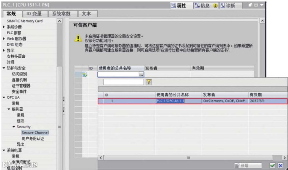The width and height of the screenshot is (288, 170).
Task: Open the browse ellipsis button in certificate field
Action: (141, 74)
